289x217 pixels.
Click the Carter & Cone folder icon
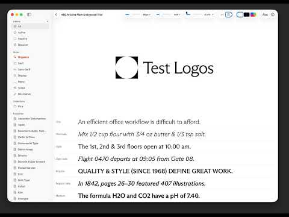coord(15,137)
